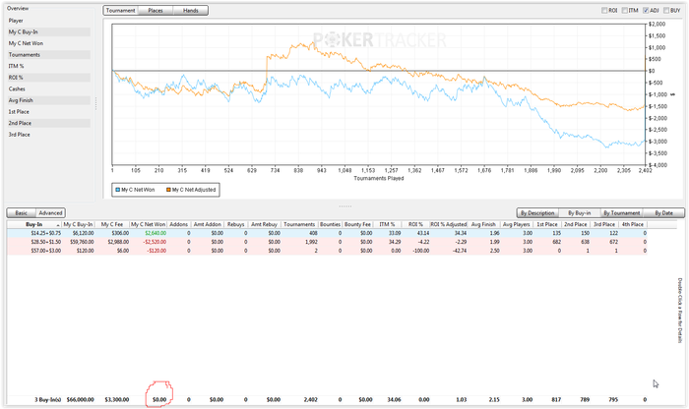Sort by ROI % Adjusted column header
Image resolution: width=689 pixels, height=409 pixels.
(x=448, y=224)
